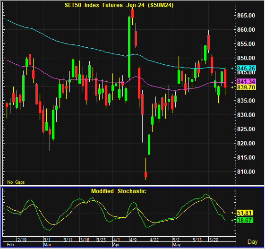This screenshot has height=249, width=265.
Task: Select the green 38.67 stochastic value label
Action: (245, 220)
